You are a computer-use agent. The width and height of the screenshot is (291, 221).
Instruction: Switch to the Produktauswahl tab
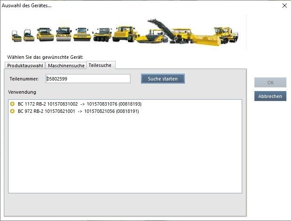coord(25,66)
